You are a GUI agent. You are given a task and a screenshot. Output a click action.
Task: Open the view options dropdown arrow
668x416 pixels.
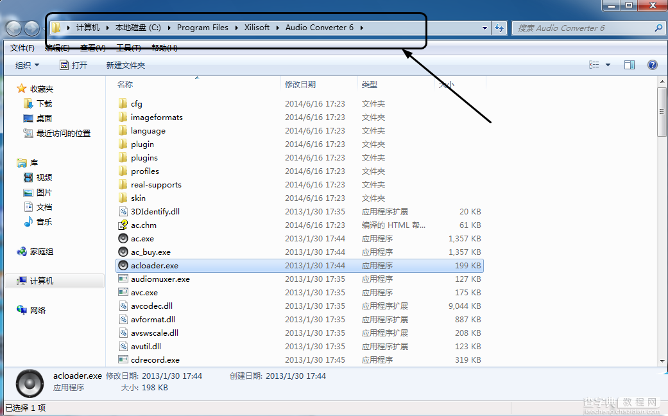point(608,65)
